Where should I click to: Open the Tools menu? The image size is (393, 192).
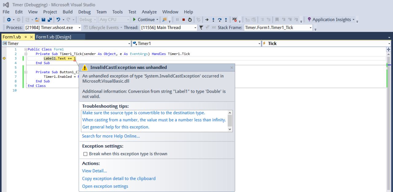click(x=118, y=12)
